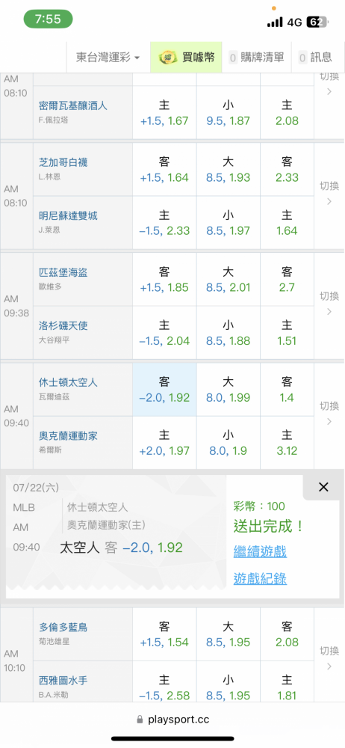Screen dimensions: 345x748
Task: Tap the playsport.cc address bar
Action: (x=172, y=719)
